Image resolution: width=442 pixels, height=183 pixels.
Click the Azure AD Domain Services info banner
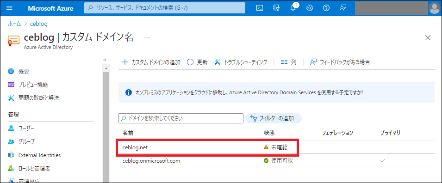(276, 92)
